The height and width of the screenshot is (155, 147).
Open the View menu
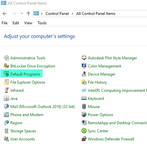pos(28,23)
